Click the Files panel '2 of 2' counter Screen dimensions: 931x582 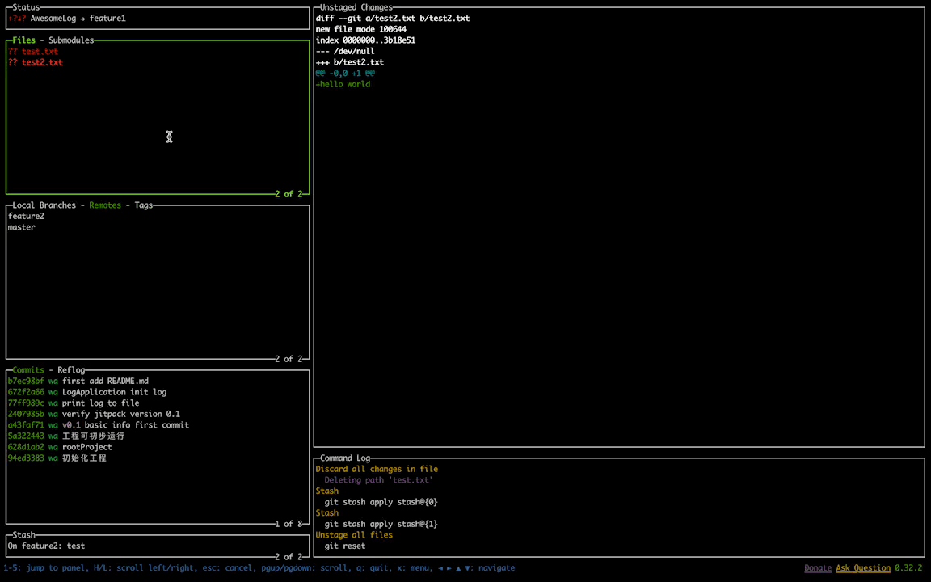289,194
